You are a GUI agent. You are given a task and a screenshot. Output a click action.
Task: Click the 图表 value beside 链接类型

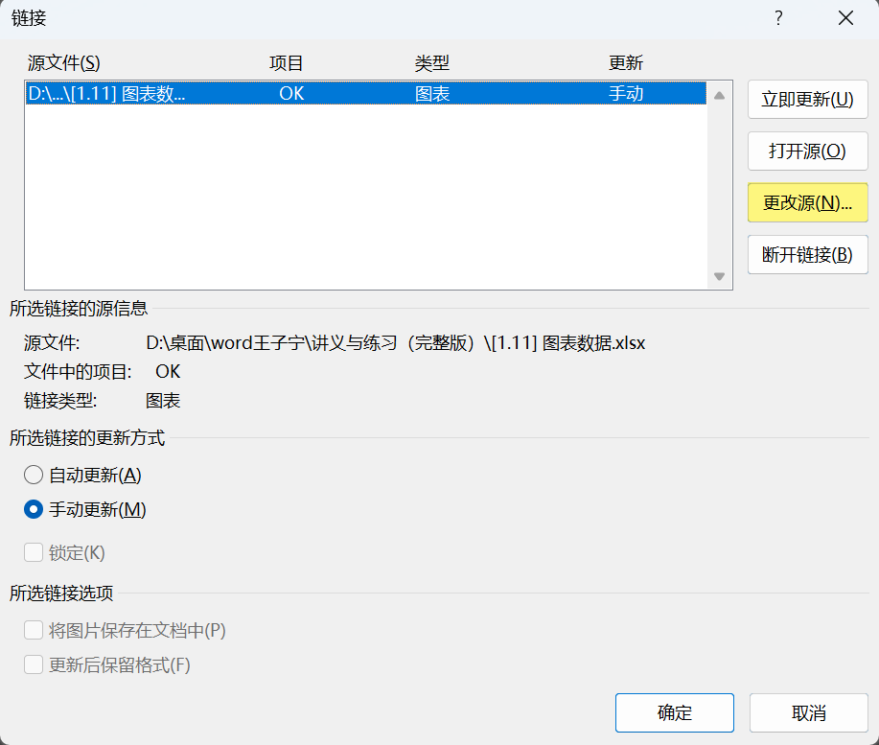tap(163, 401)
